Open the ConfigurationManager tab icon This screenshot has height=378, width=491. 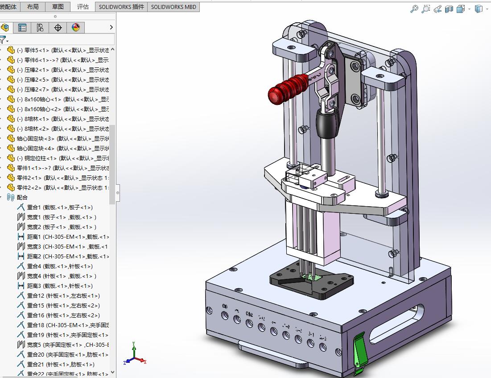[x=40, y=28]
